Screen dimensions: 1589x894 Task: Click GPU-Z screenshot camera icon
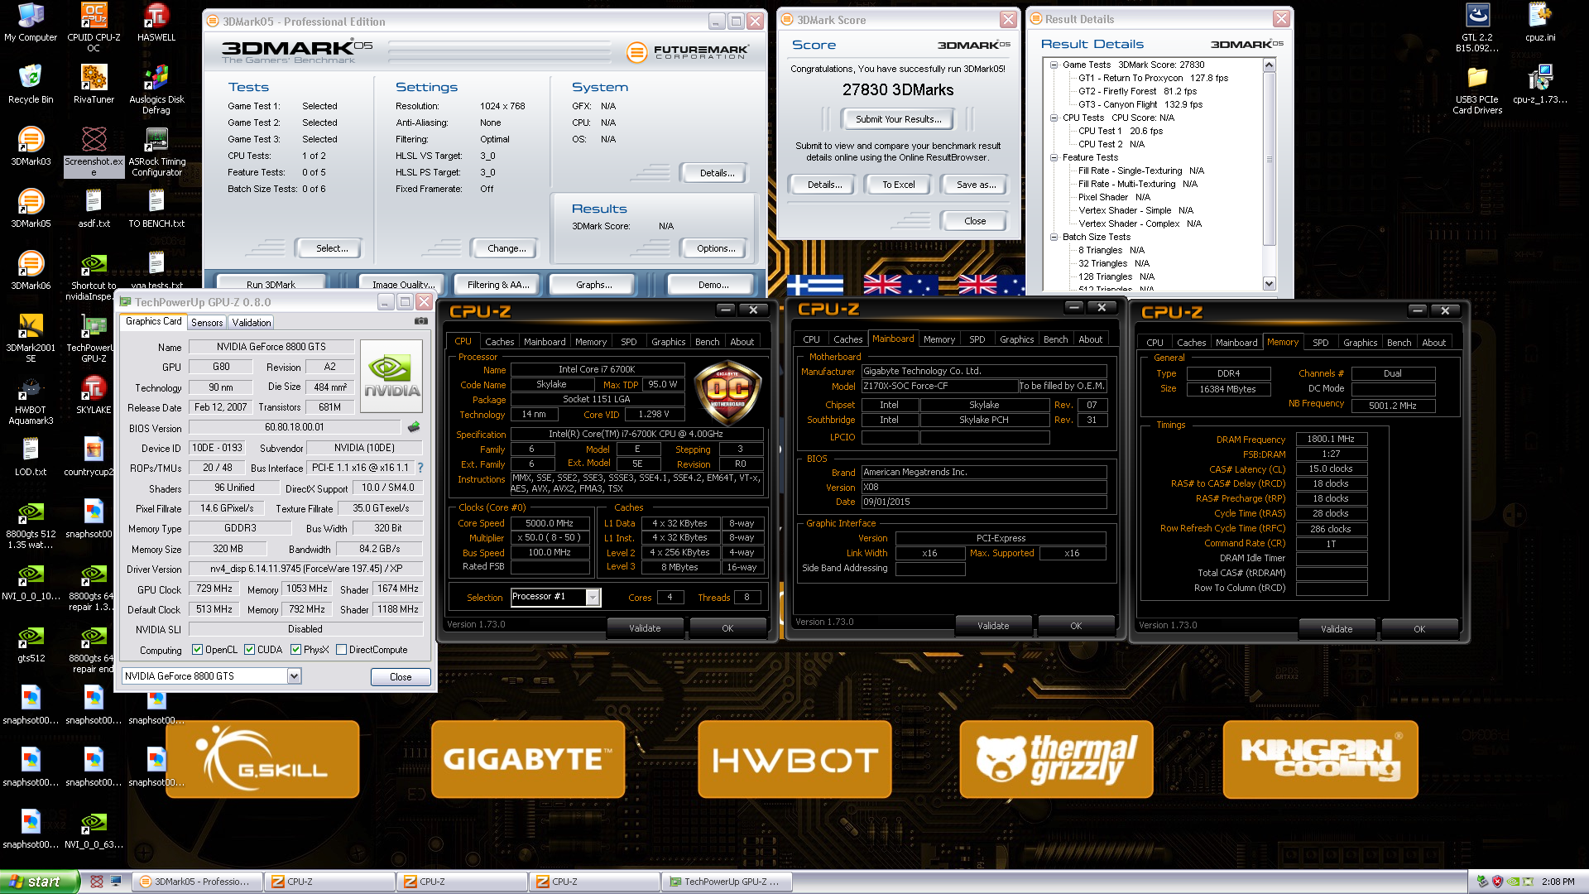coord(421,321)
